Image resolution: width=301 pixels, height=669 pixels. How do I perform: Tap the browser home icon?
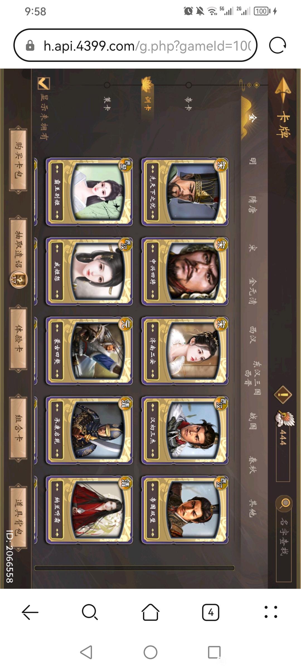(x=151, y=612)
